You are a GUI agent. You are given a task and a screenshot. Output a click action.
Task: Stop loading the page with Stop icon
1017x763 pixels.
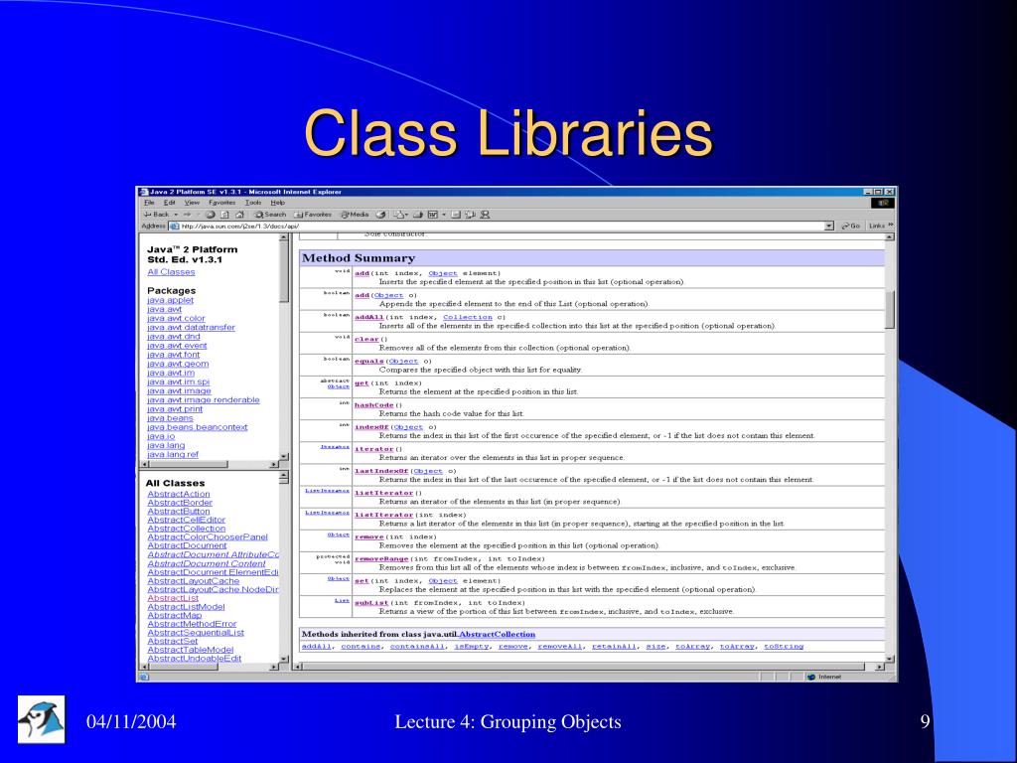(x=211, y=215)
